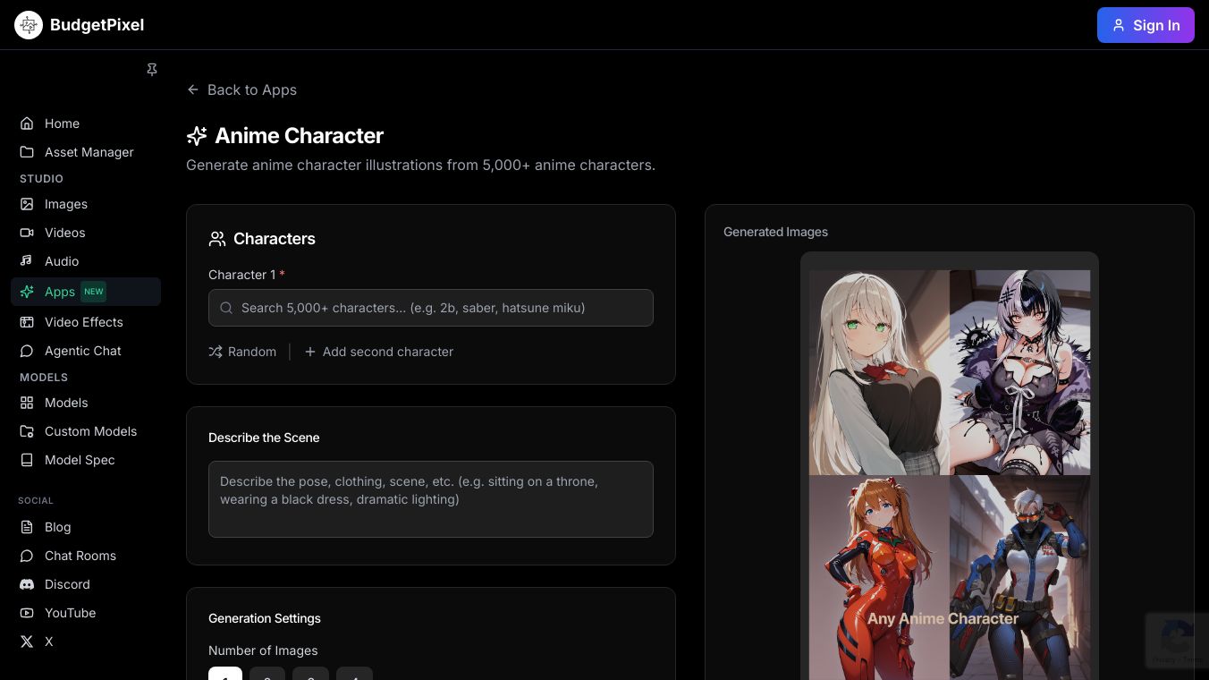The image size is (1209, 680).
Task: Open the Discord community icon
Action: [x=27, y=584]
